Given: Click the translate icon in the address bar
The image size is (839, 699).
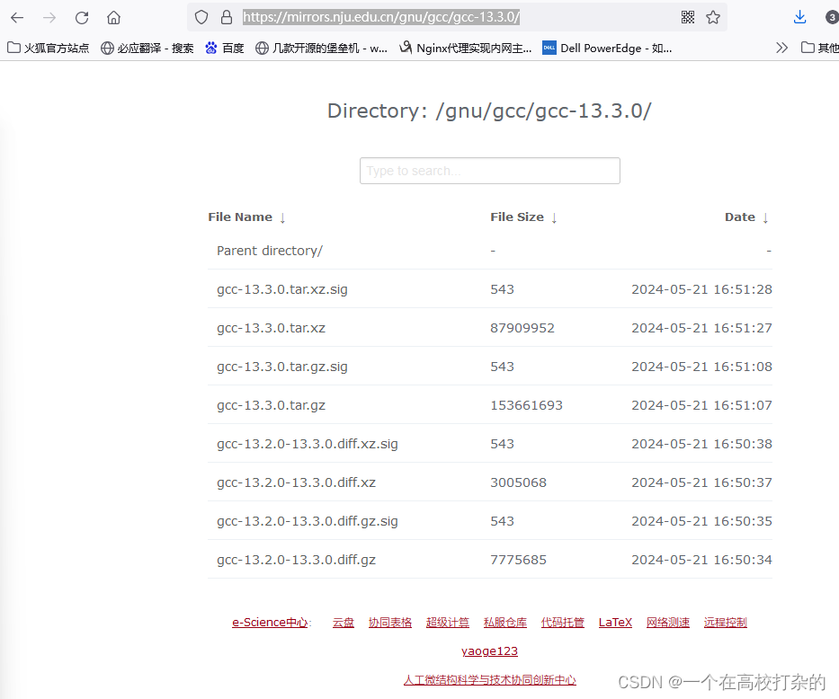Looking at the screenshot, I should 687,17.
